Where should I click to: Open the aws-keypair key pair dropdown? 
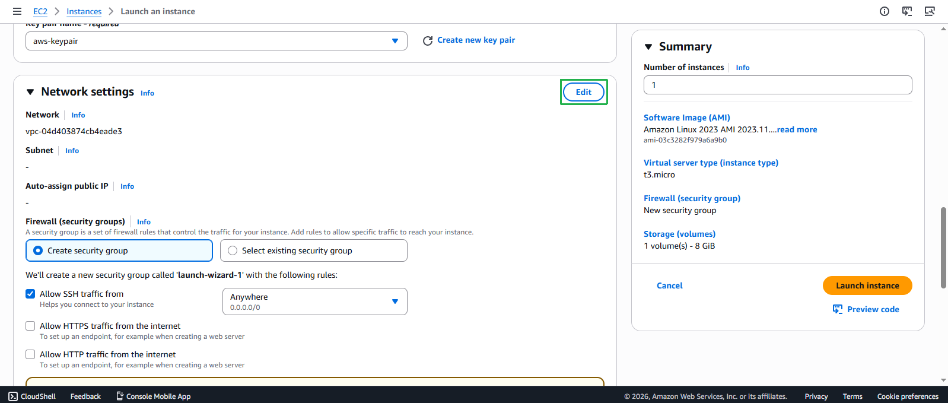pyautogui.click(x=217, y=41)
